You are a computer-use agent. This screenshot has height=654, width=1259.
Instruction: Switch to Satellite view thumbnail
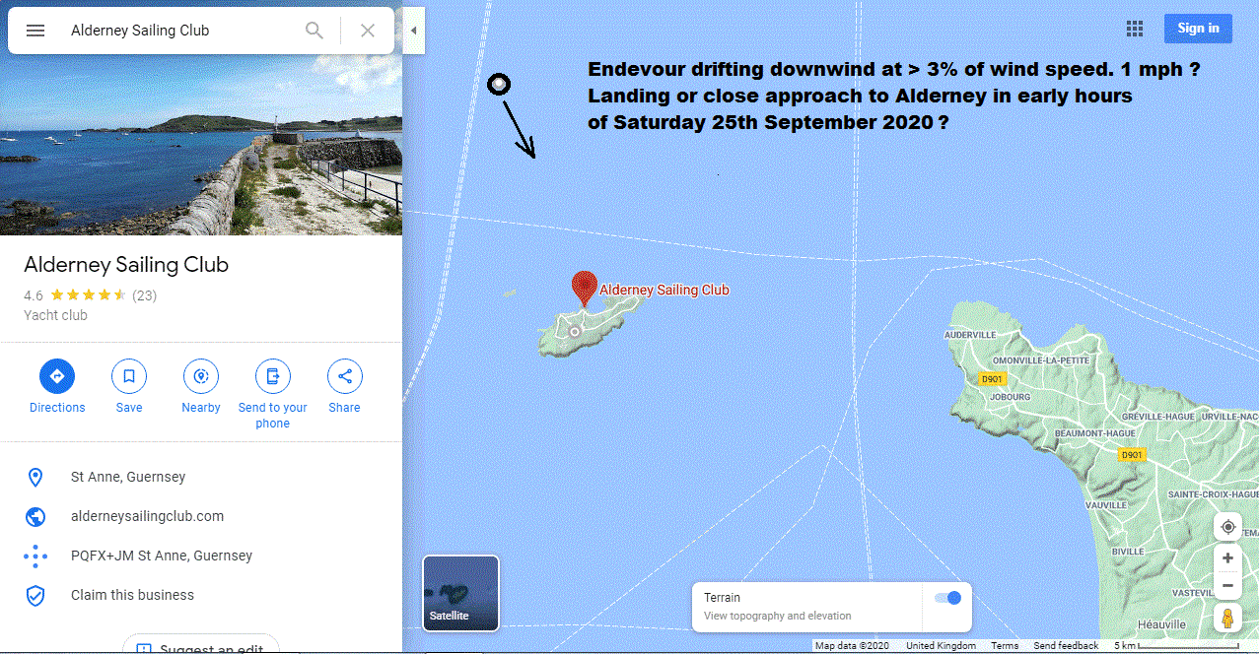(x=460, y=593)
